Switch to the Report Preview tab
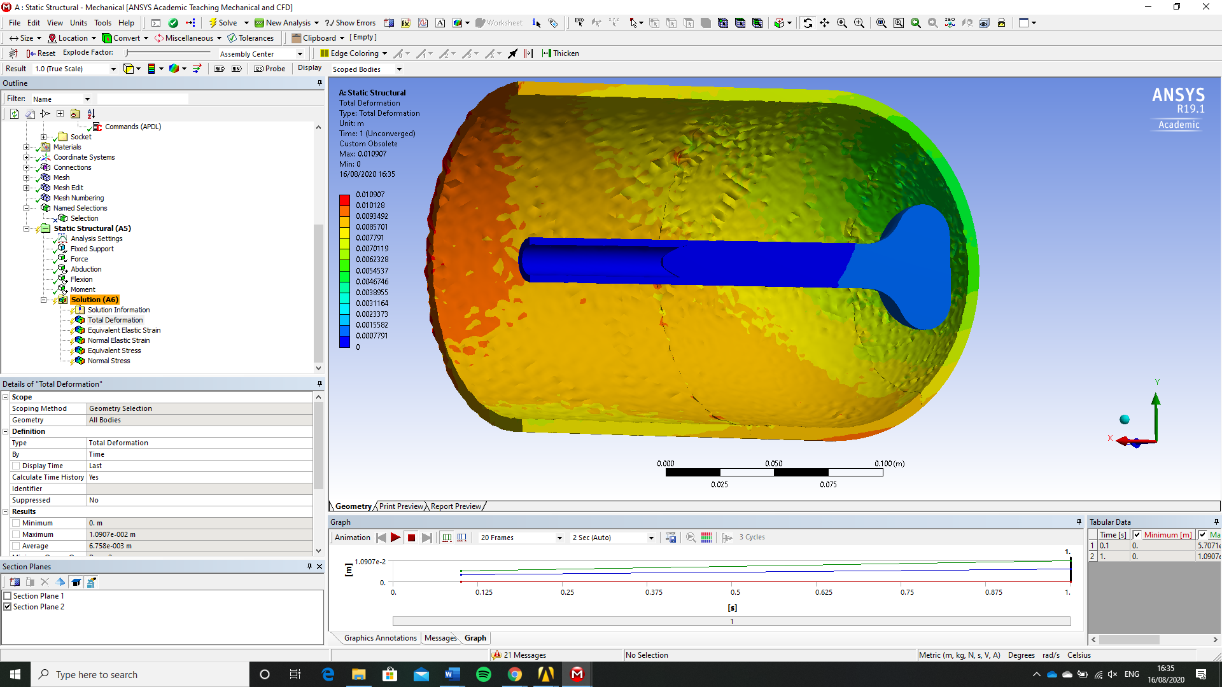Screen dimensions: 1222x687 tap(456, 506)
